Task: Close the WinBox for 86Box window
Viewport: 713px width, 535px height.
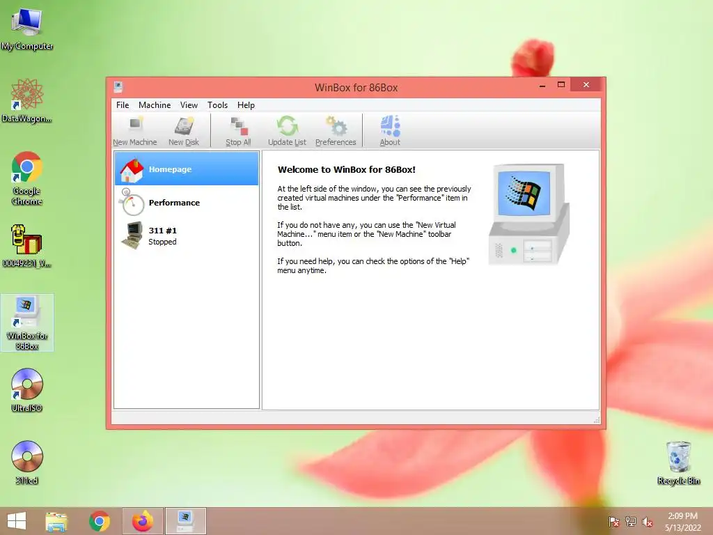Action: pos(586,85)
